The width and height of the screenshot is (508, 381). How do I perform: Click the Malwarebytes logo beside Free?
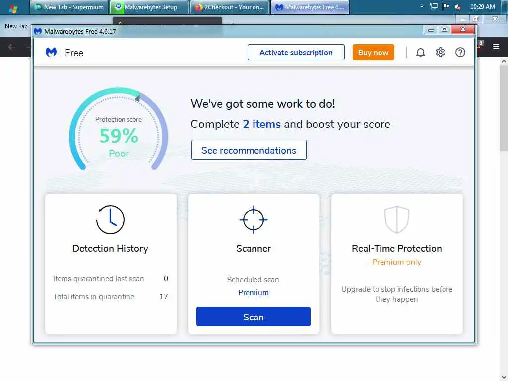click(x=51, y=52)
